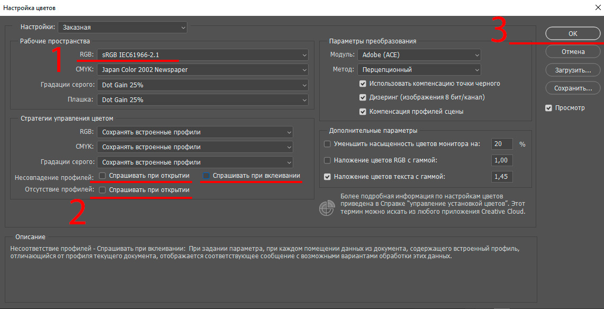Click the globe color settings help icon
Screen dimensions: 604x309
327,208
